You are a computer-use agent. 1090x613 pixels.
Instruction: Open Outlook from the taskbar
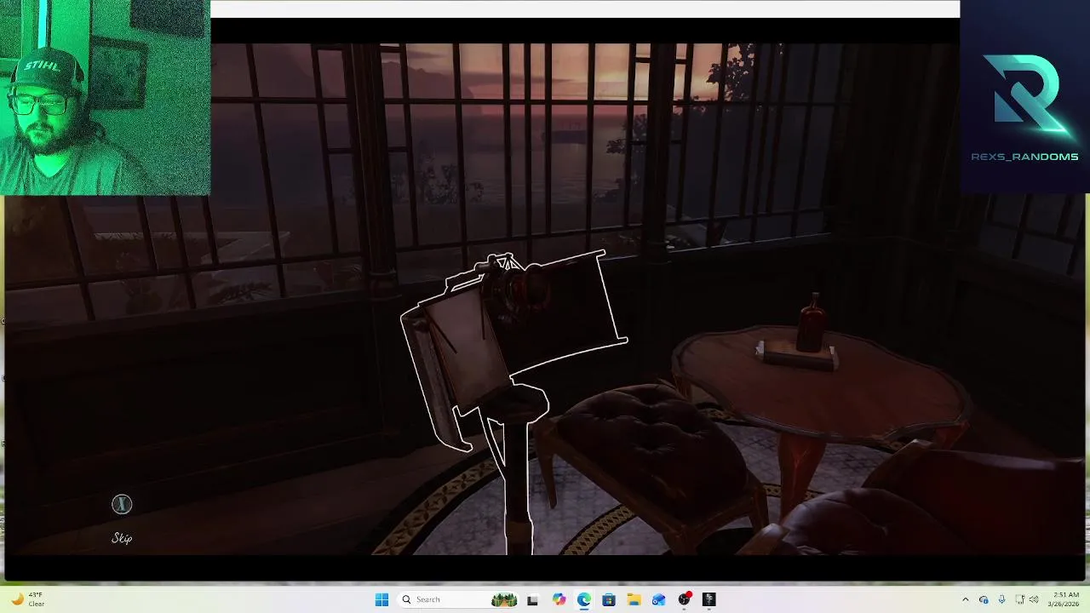658,599
